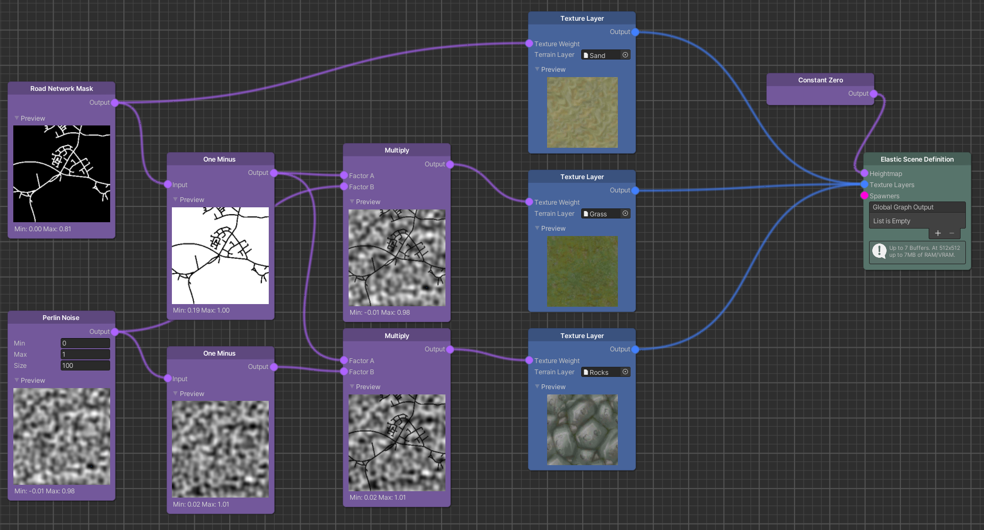Image resolution: width=984 pixels, height=530 pixels.
Task: Collapse the Sand Texture Layer preview
Action: click(538, 70)
